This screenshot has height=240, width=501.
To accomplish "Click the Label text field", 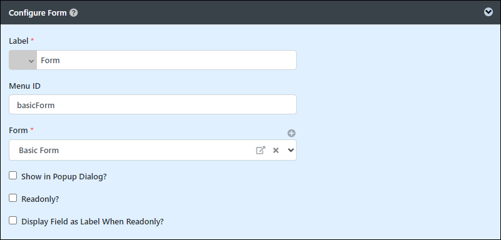I will [167, 60].
